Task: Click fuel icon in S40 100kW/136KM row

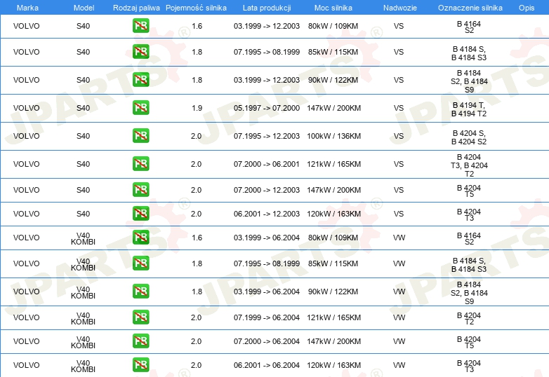Action: click(x=140, y=136)
